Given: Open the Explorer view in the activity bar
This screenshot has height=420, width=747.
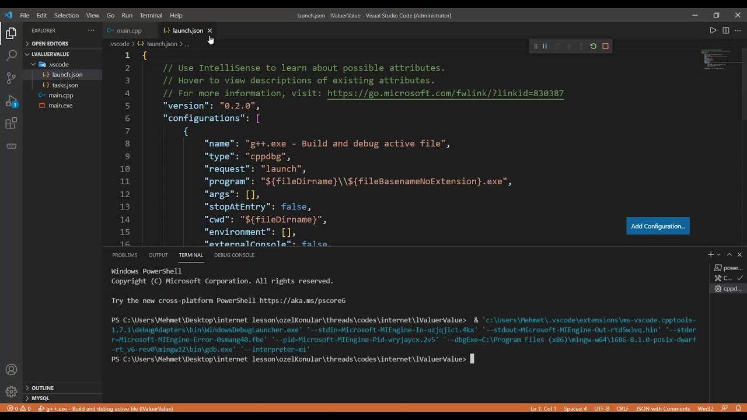Looking at the screenshot, I should [x=11, y=33].
